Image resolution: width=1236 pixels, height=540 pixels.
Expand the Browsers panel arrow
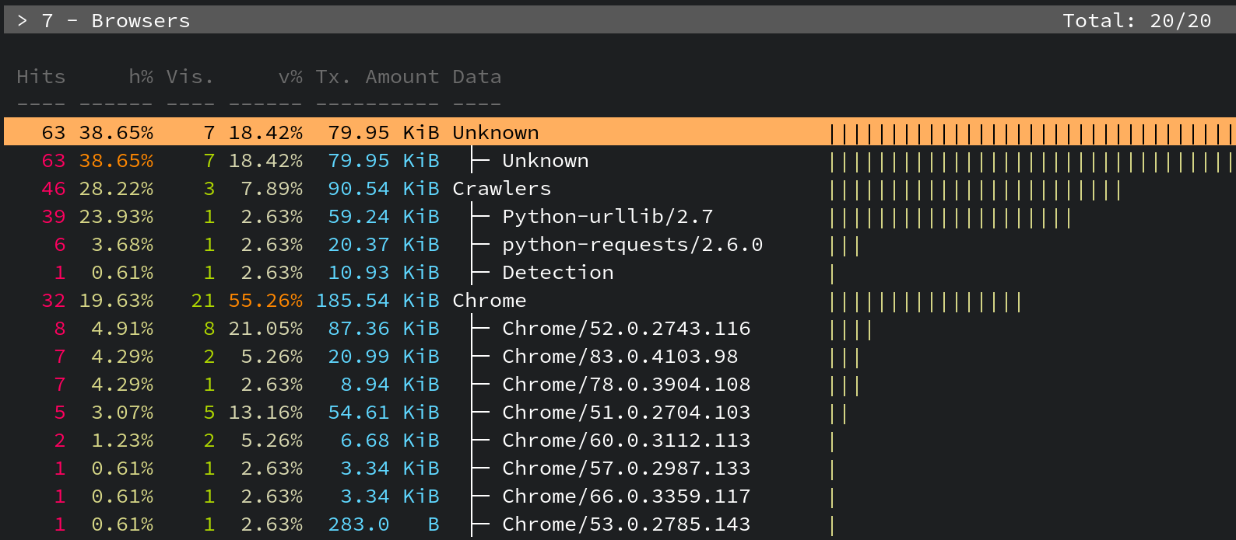pos(23,21)
